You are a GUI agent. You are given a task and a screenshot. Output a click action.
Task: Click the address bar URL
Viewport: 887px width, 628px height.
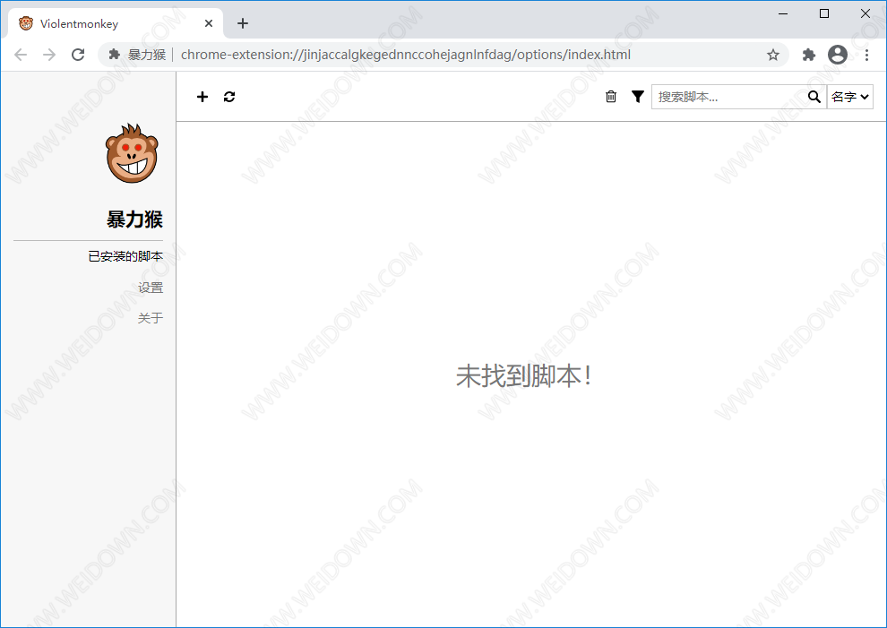tap(406, 55)
